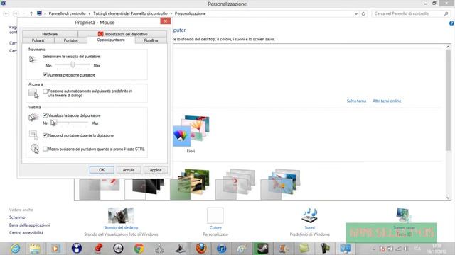Click Annulla in Mouse properties
The width and height of the screenshot is (455, 255).
129,170
